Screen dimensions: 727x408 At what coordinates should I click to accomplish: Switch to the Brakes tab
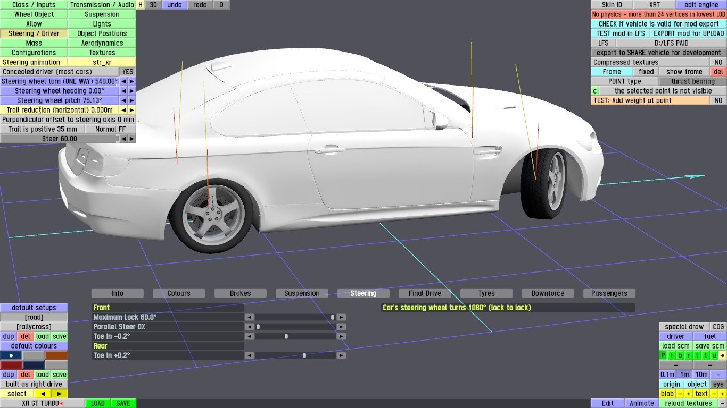(241, 293)
